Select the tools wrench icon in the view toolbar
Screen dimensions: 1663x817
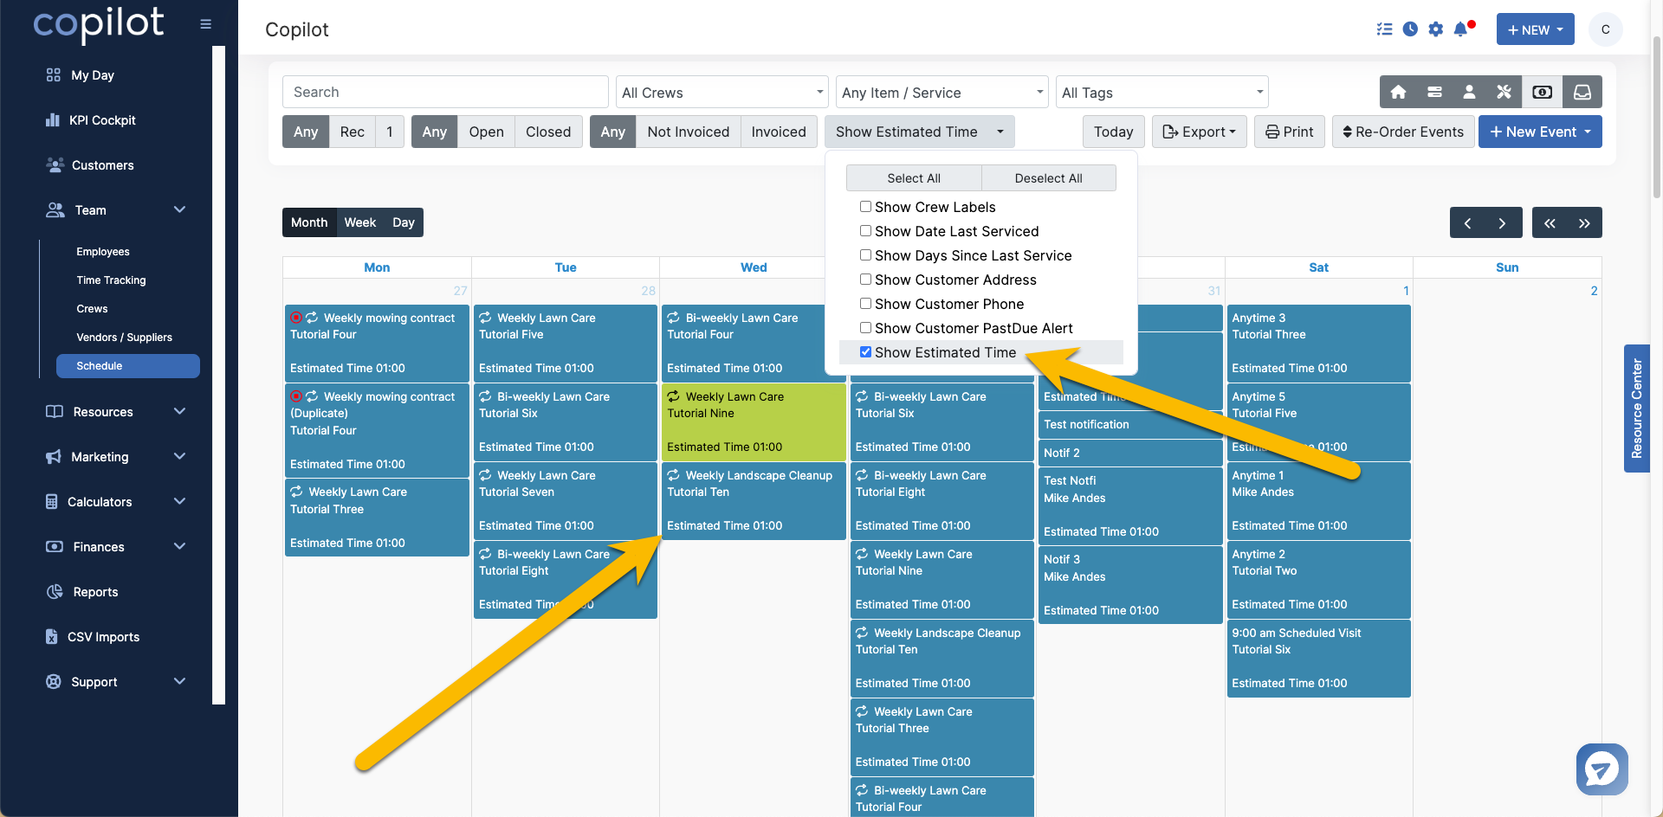point(1504,92)
